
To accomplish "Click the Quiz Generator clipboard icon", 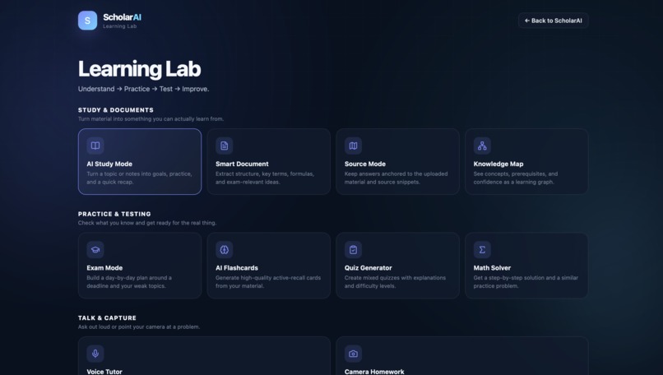I will (x=353, y=249).
